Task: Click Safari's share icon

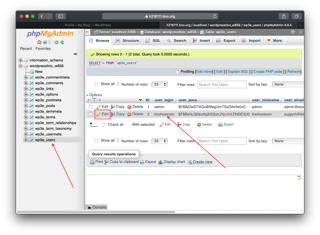Action: 284,16
